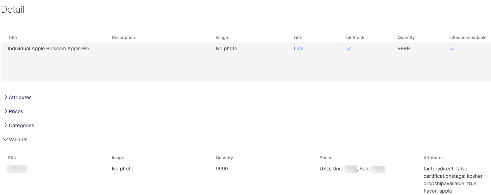Expand the Attributes section chevron
491x195 pixels.
tap(5, 97)
